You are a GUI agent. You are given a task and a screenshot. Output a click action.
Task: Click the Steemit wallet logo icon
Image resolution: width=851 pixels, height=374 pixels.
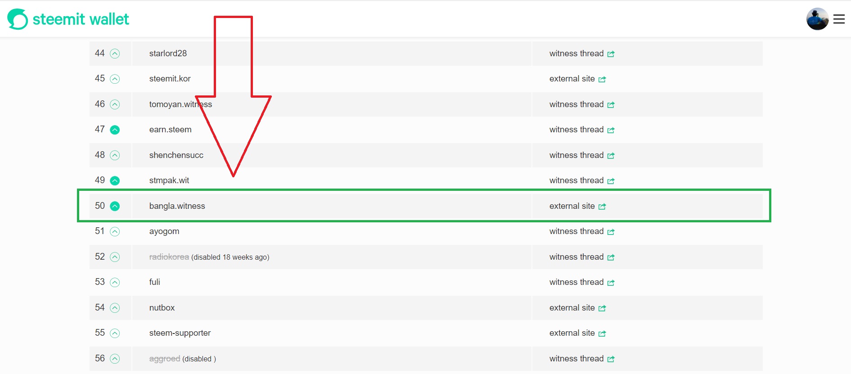[x=18, y=19]
